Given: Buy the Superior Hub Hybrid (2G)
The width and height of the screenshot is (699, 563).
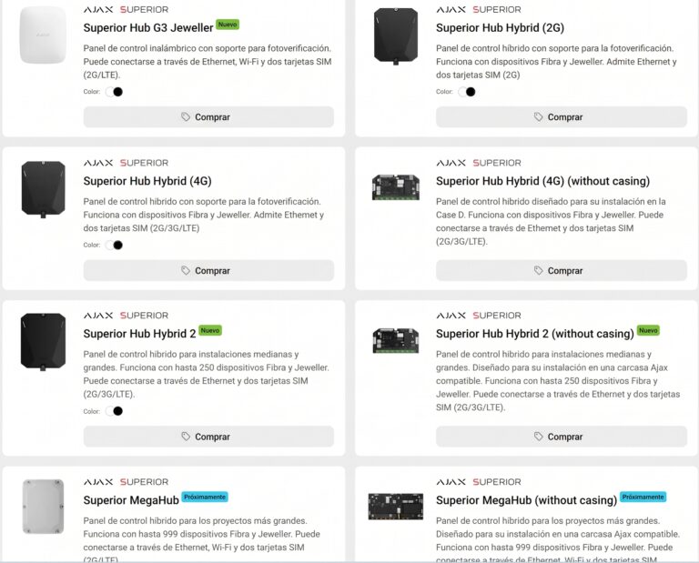Looking at the screenshot, I should [562, 116].
